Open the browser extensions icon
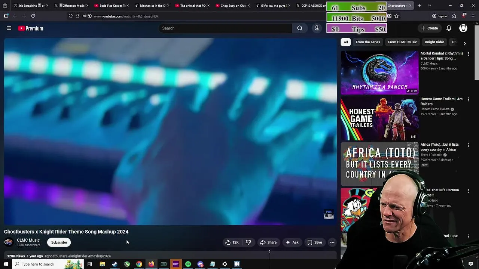Image resolution: width=479 pixels, height=269 pixels. [454, 16]
